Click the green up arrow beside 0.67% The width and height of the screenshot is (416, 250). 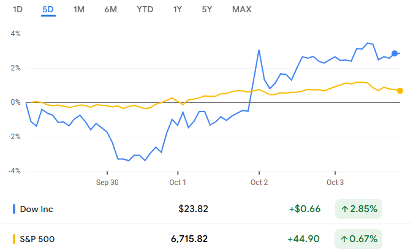click(x=345, y=237)
